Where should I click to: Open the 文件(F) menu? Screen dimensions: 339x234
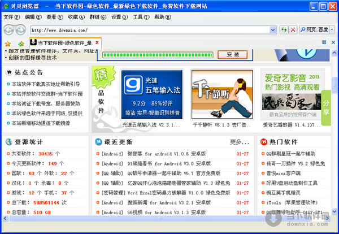click(12, 17)
